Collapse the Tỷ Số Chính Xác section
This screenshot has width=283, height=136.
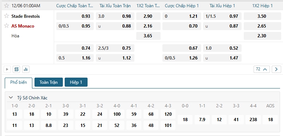[x=11, y=98]
